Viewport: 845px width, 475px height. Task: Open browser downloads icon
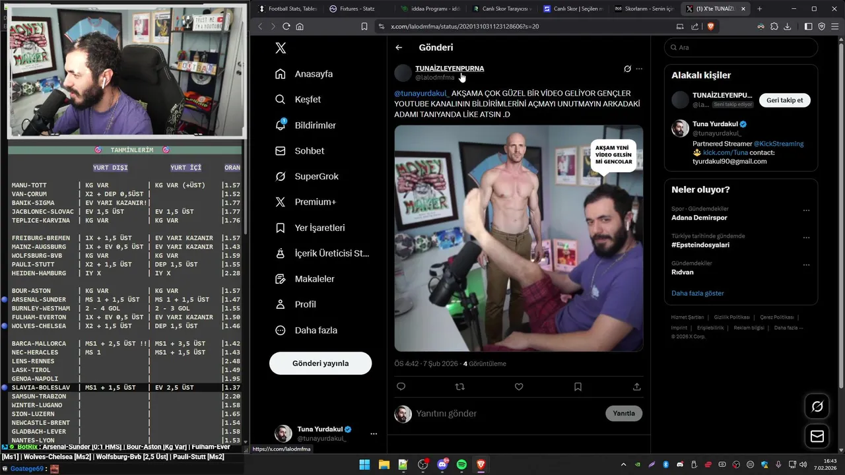[786, 26]
